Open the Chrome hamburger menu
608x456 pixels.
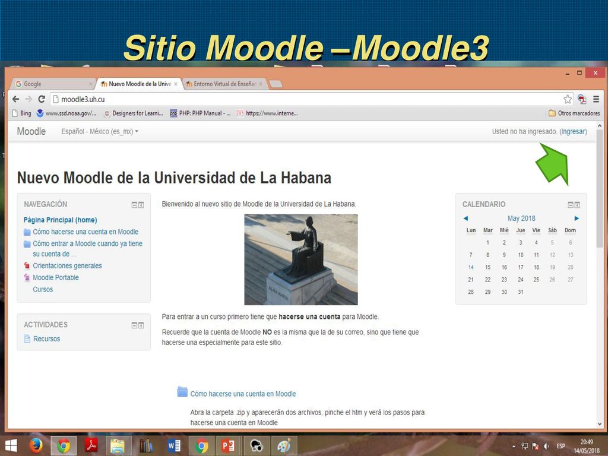click(596, 99)
